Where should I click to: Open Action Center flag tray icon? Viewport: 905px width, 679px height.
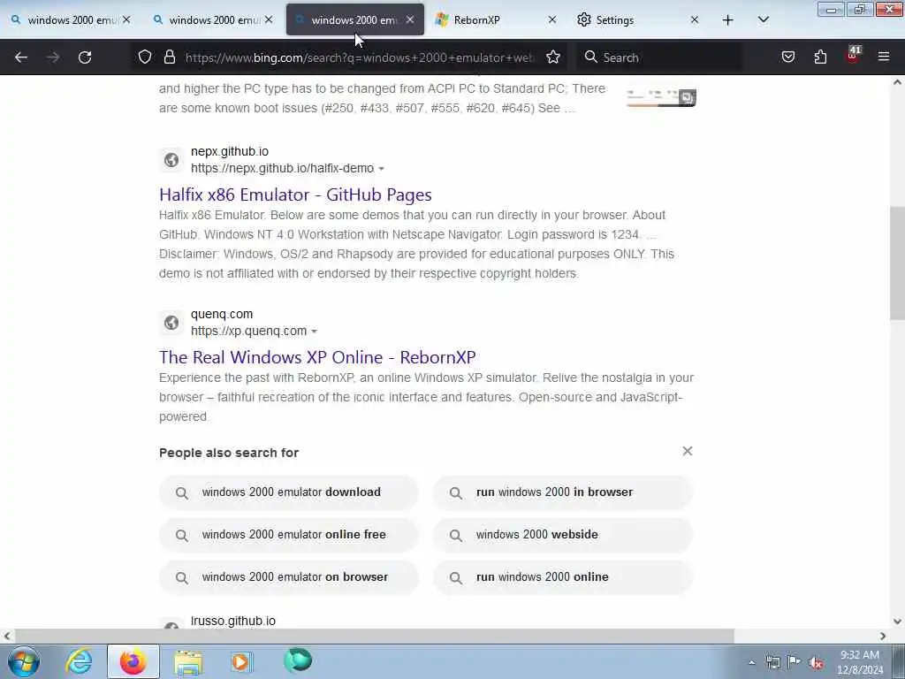pos(795,661)
